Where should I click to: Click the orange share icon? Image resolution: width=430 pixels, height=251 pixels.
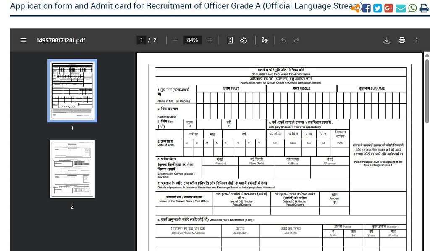click(355, 9)
